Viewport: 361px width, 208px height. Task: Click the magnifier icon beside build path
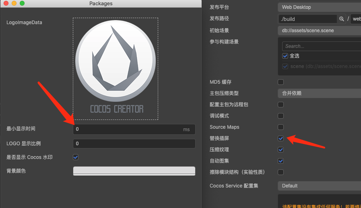(x=341, y=19)
